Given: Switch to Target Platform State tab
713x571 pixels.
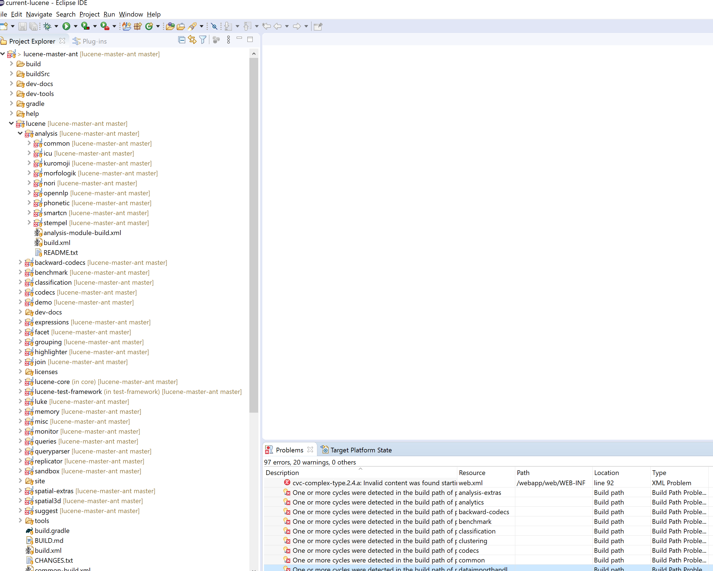Looking at the screenshot, I should point(356,450).
